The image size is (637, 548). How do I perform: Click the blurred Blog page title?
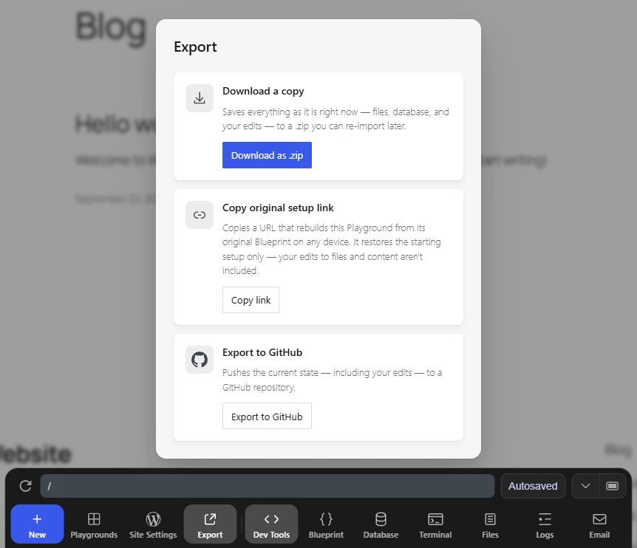click(111, 27)
